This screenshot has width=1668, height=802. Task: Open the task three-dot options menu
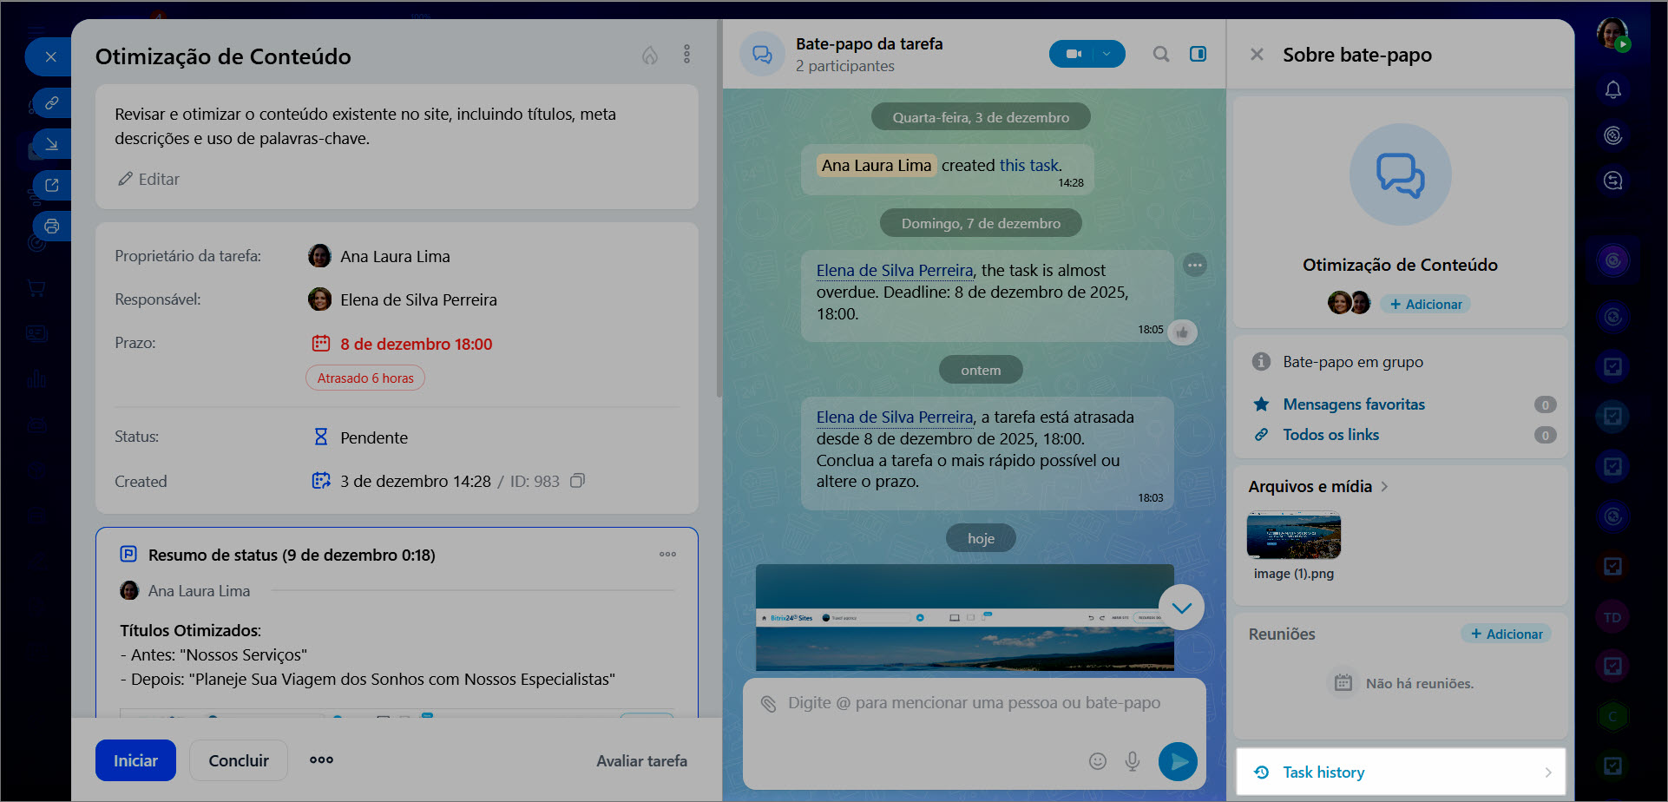click(686, 55)
